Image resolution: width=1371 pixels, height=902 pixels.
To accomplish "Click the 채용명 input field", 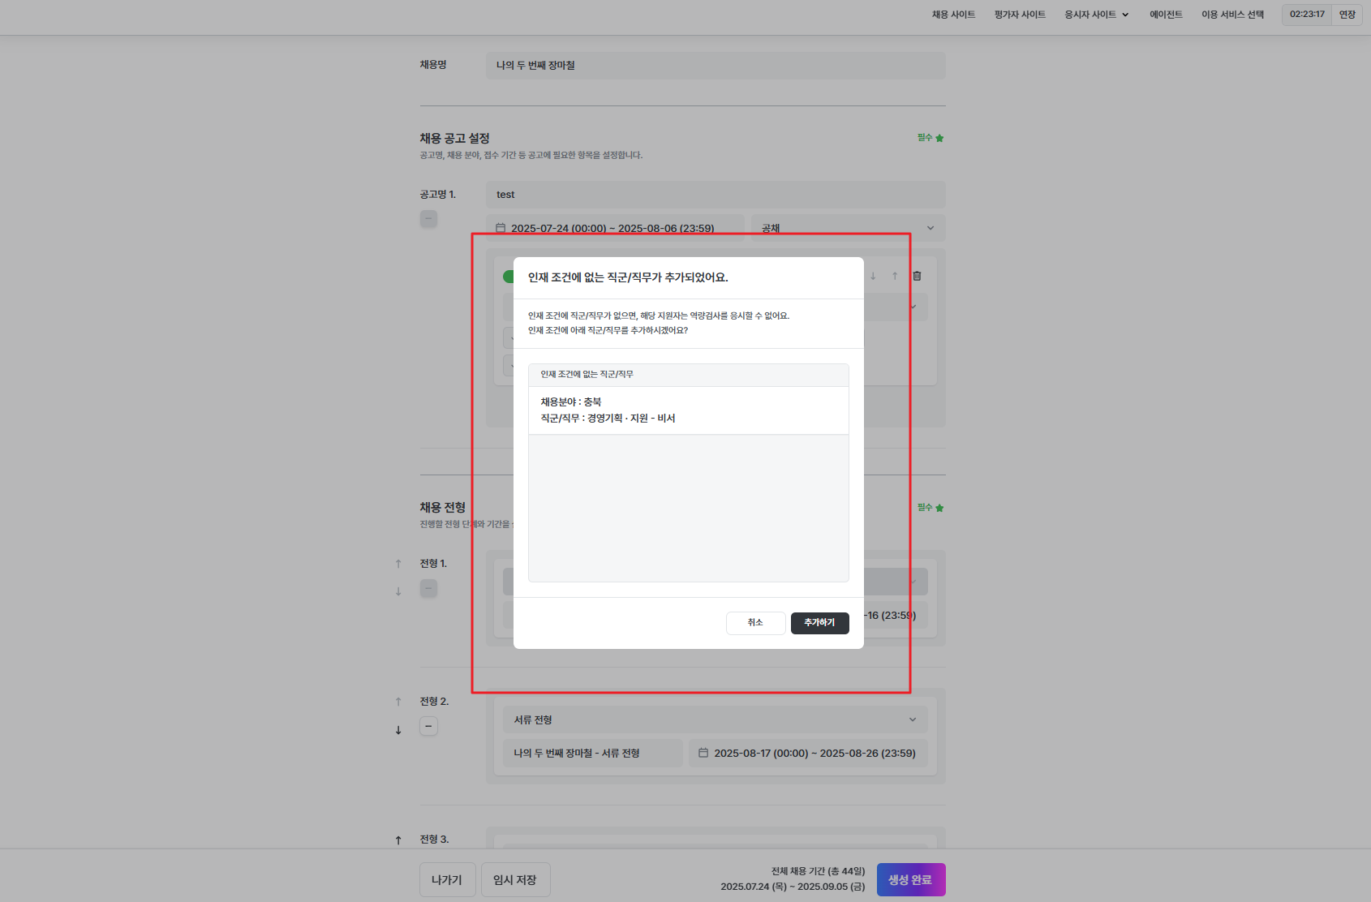I will (x=715, y=66).
